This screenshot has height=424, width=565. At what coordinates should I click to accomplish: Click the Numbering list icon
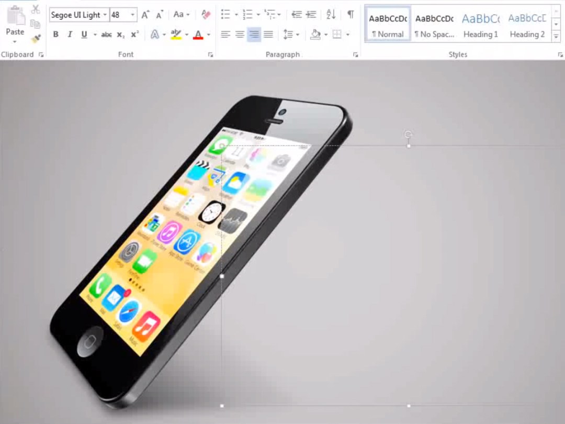[x=247, y=15]
